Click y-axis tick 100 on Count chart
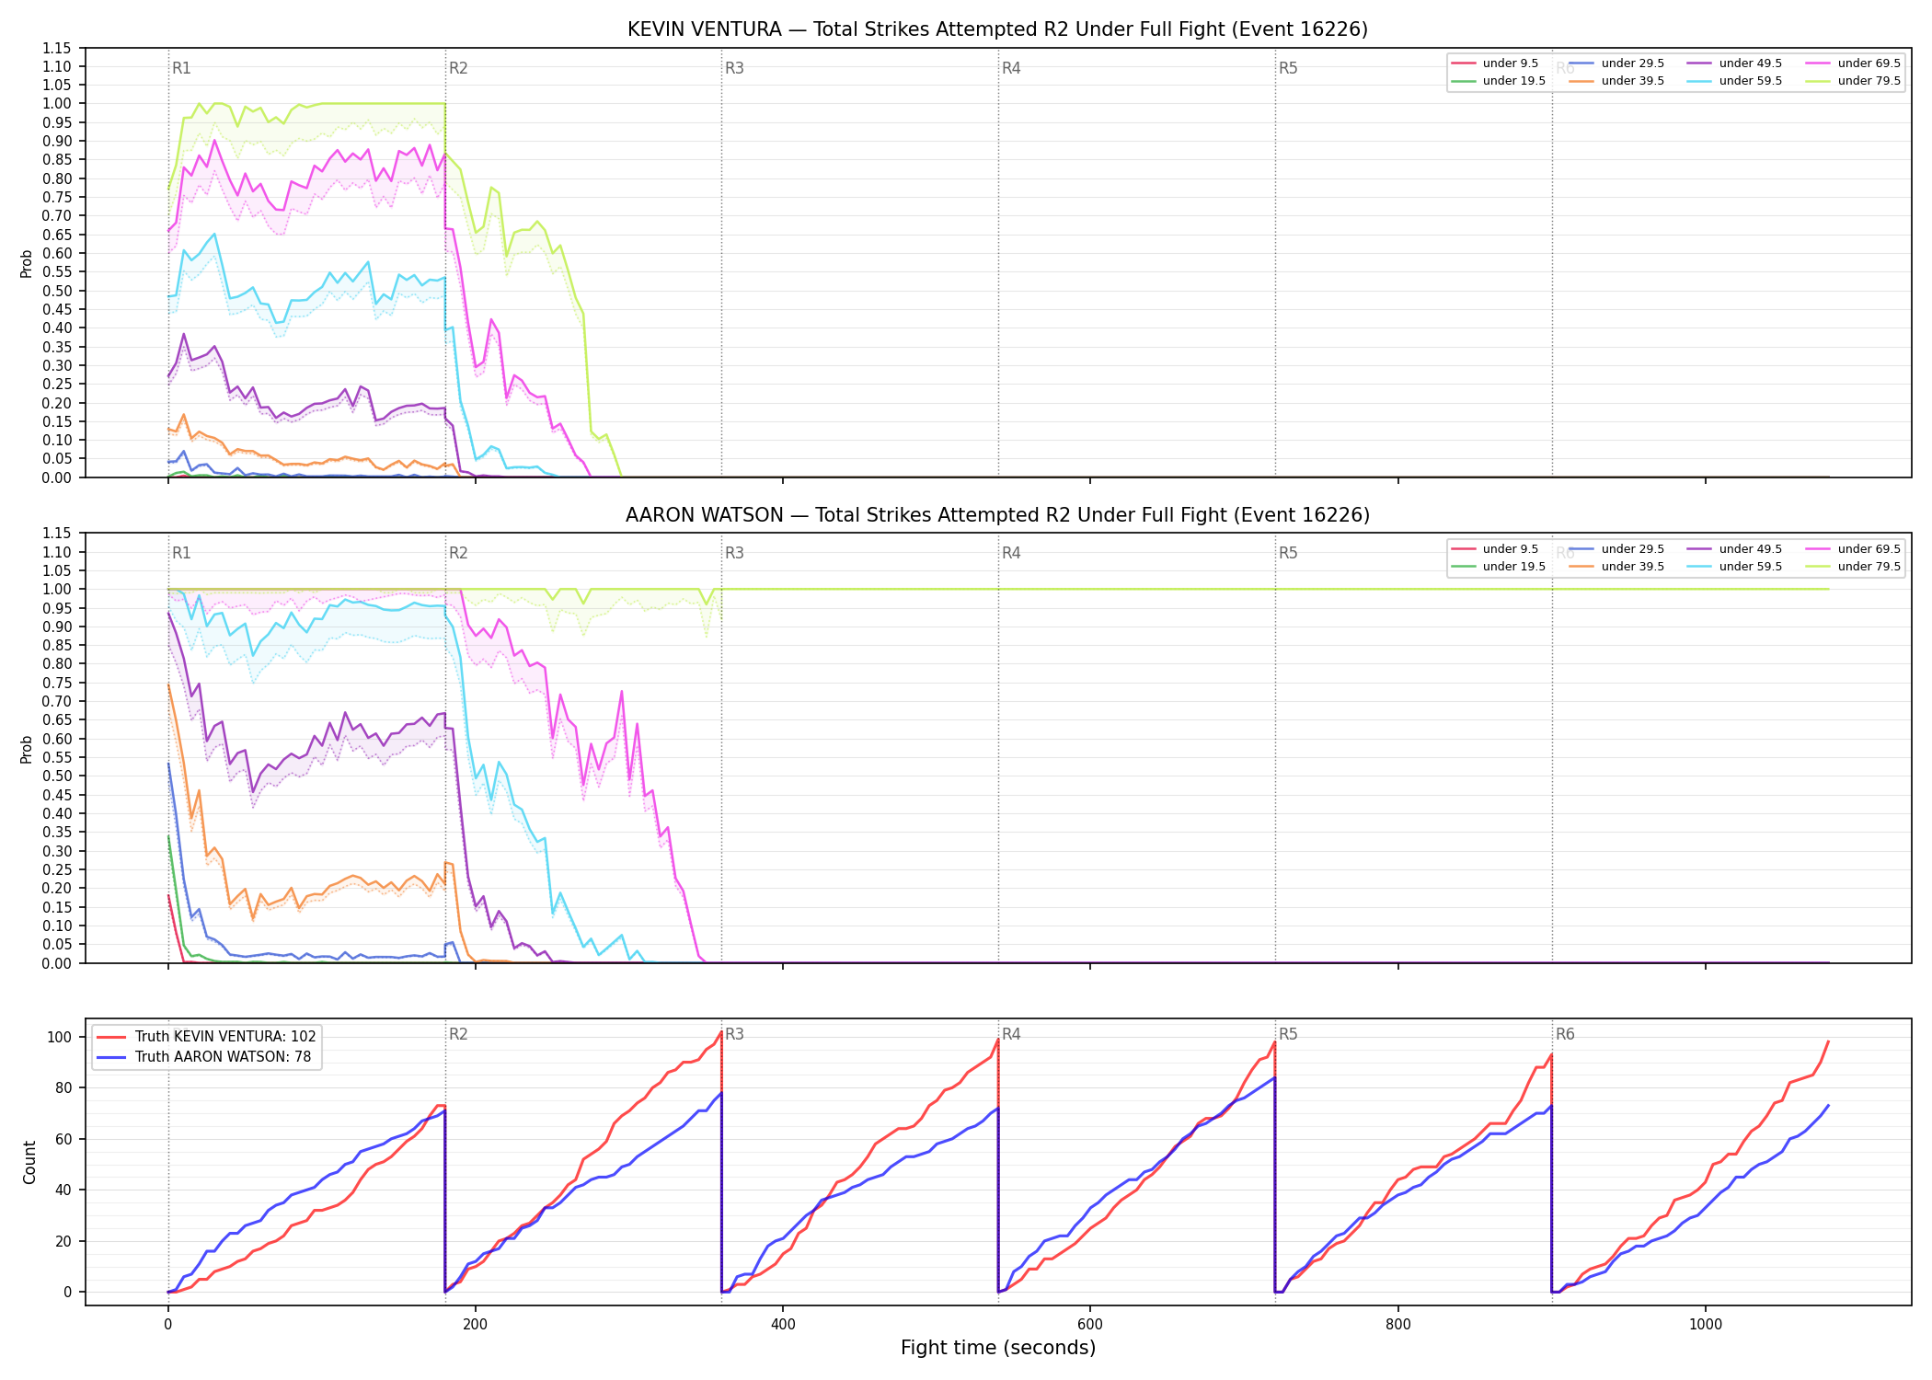The height and width of the screenshot is (1380, 1932). pyautogui.click(x=60, y=1037)
